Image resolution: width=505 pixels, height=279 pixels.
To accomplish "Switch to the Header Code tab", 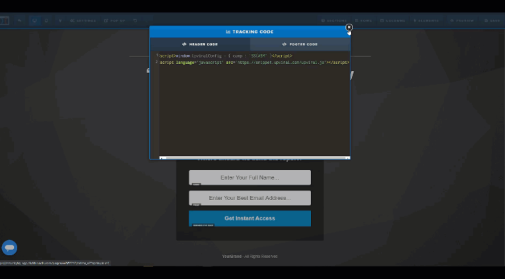I will click(x=200, y=44).
